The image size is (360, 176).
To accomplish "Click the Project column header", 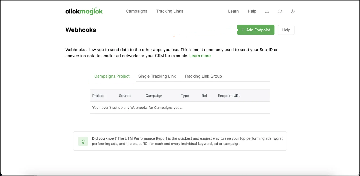I will 98,96.
